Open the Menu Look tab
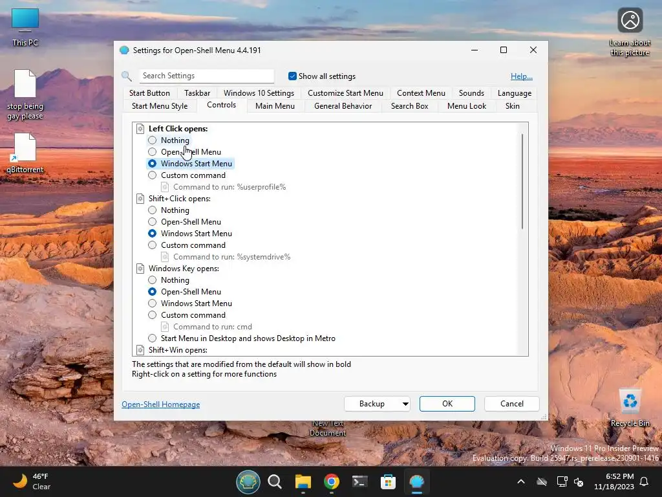662x497 pixels. point(467,106)
